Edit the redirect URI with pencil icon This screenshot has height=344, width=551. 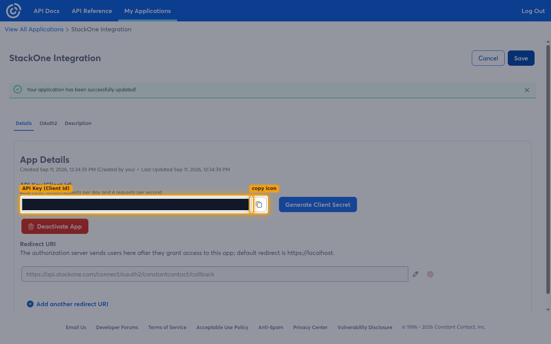(x=416, y=274)
